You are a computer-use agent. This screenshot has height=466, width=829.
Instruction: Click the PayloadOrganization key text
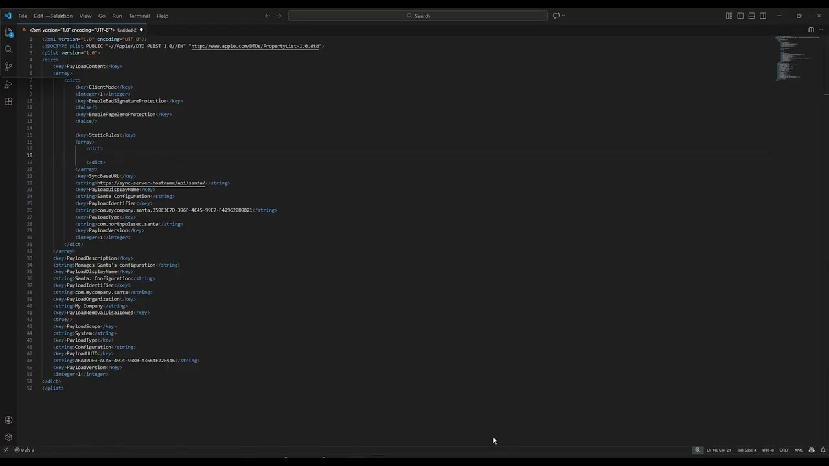tap(93, 299)
